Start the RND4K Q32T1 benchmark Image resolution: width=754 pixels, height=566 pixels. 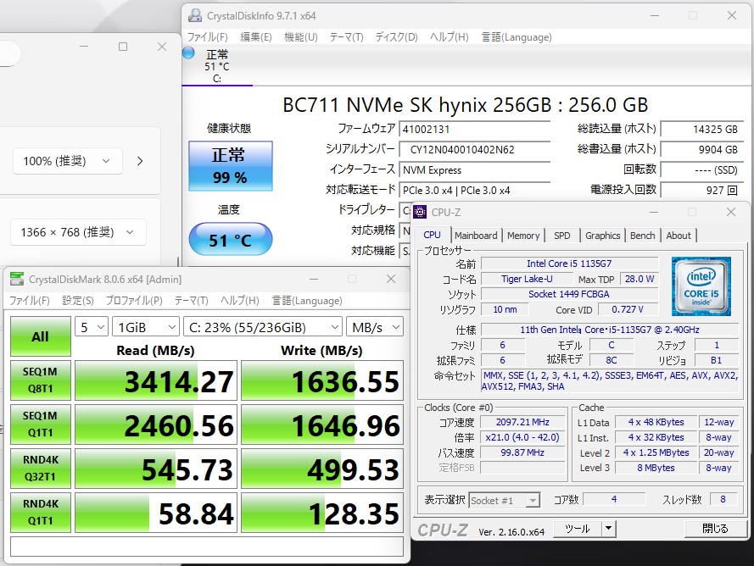[40, 469]
